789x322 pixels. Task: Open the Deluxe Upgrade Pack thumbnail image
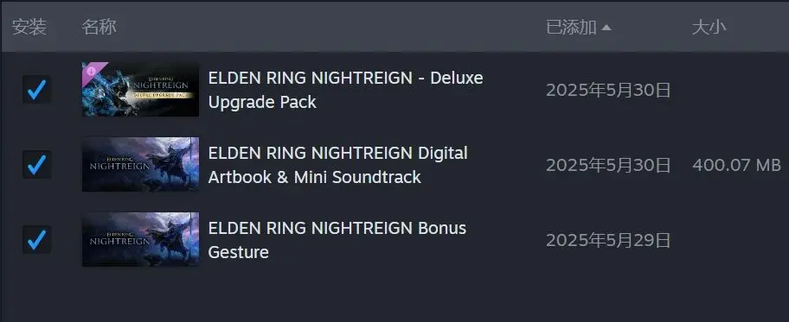[x=140, y=90]
